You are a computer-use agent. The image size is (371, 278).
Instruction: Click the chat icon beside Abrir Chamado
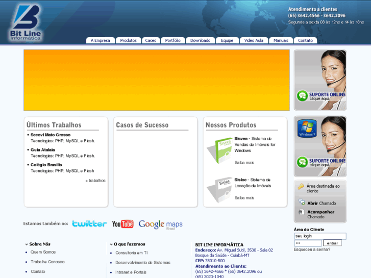tap(302, 202)
